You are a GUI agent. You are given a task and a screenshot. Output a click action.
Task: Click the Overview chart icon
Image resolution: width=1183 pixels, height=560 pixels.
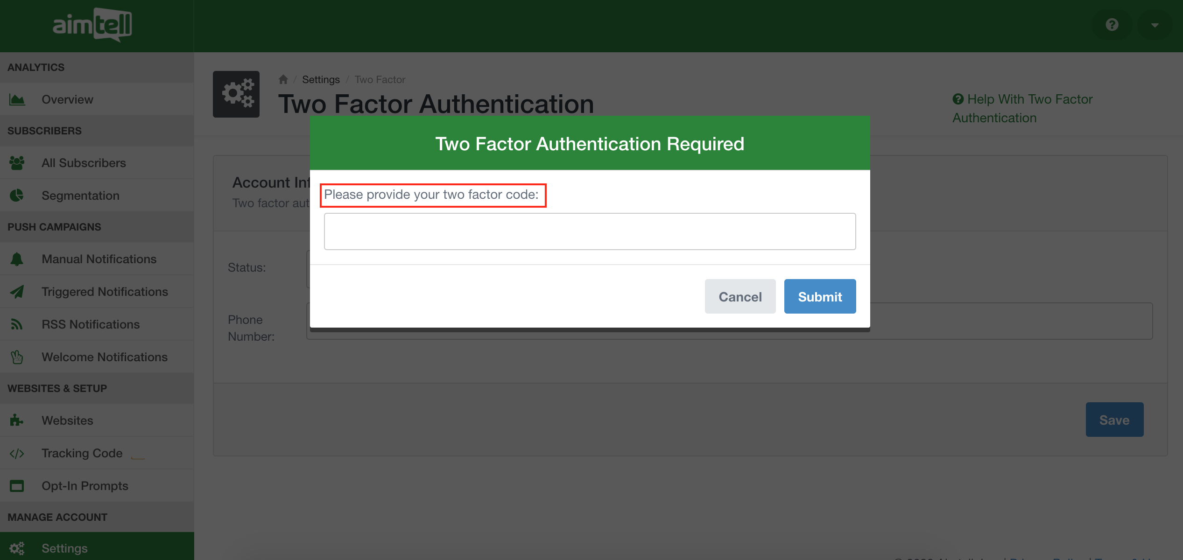[x=17, y=99]
